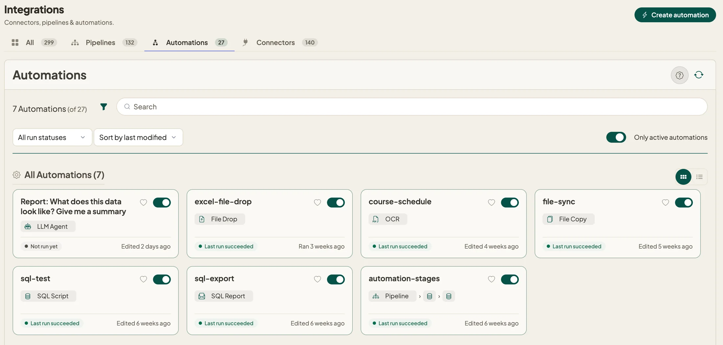Image resolution: width=723 pixels, height=345 pixels.
Task: Switch to grid view layout
Action: [x=683, y=177]
